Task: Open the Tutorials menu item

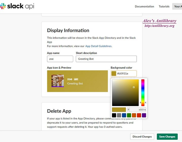Action: (x=164, y=6)
